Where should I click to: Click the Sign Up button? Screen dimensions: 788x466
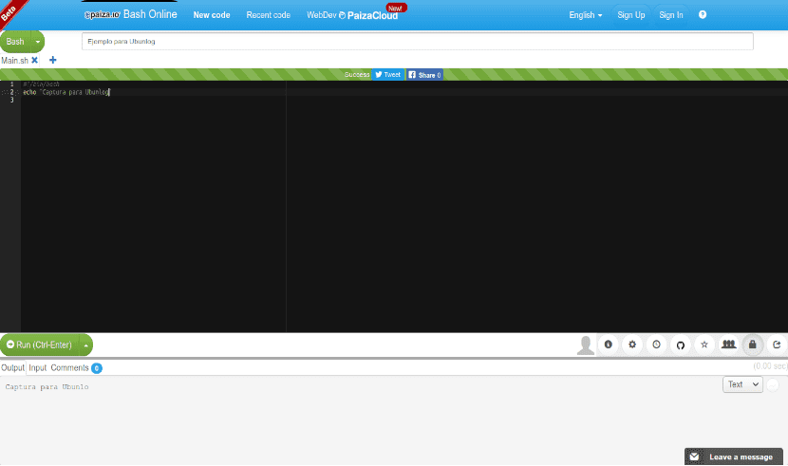click(x=630, y=15)
